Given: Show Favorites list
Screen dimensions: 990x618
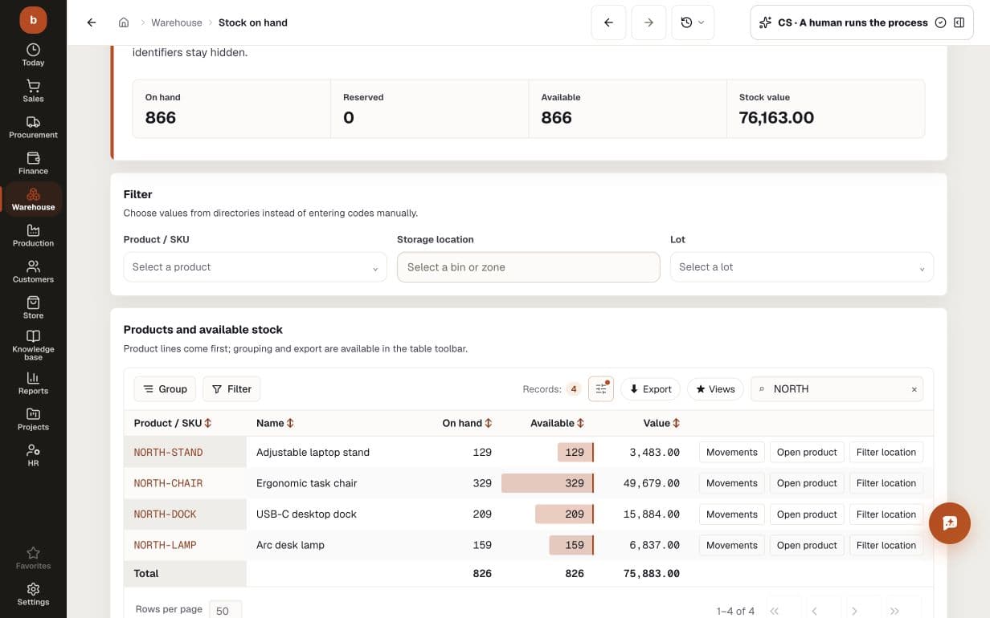Looking at the screenshot, I should tap(33, 558).
